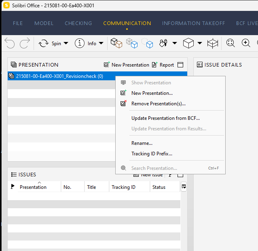Click the section box icon

click(213, 43)
